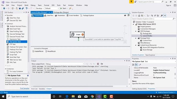Choose Hadoop File System Task
This screenshot has height=99, width=177.
[x=18, y=47]
